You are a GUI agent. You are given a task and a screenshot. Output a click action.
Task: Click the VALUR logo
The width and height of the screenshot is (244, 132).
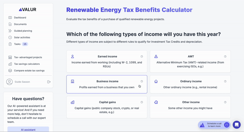tap(27, 9)
